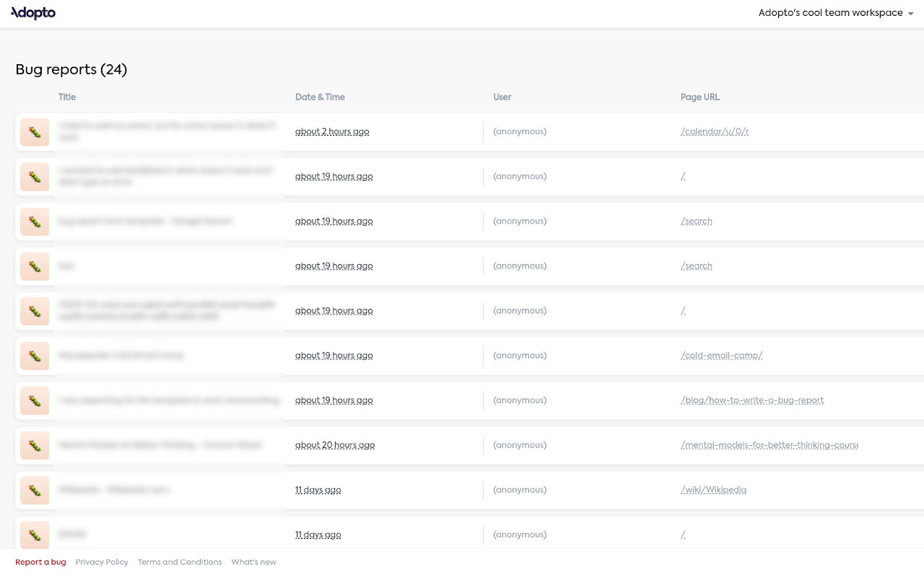924x577 pixels.
Task: Open the What's new link
Action: 253,562
